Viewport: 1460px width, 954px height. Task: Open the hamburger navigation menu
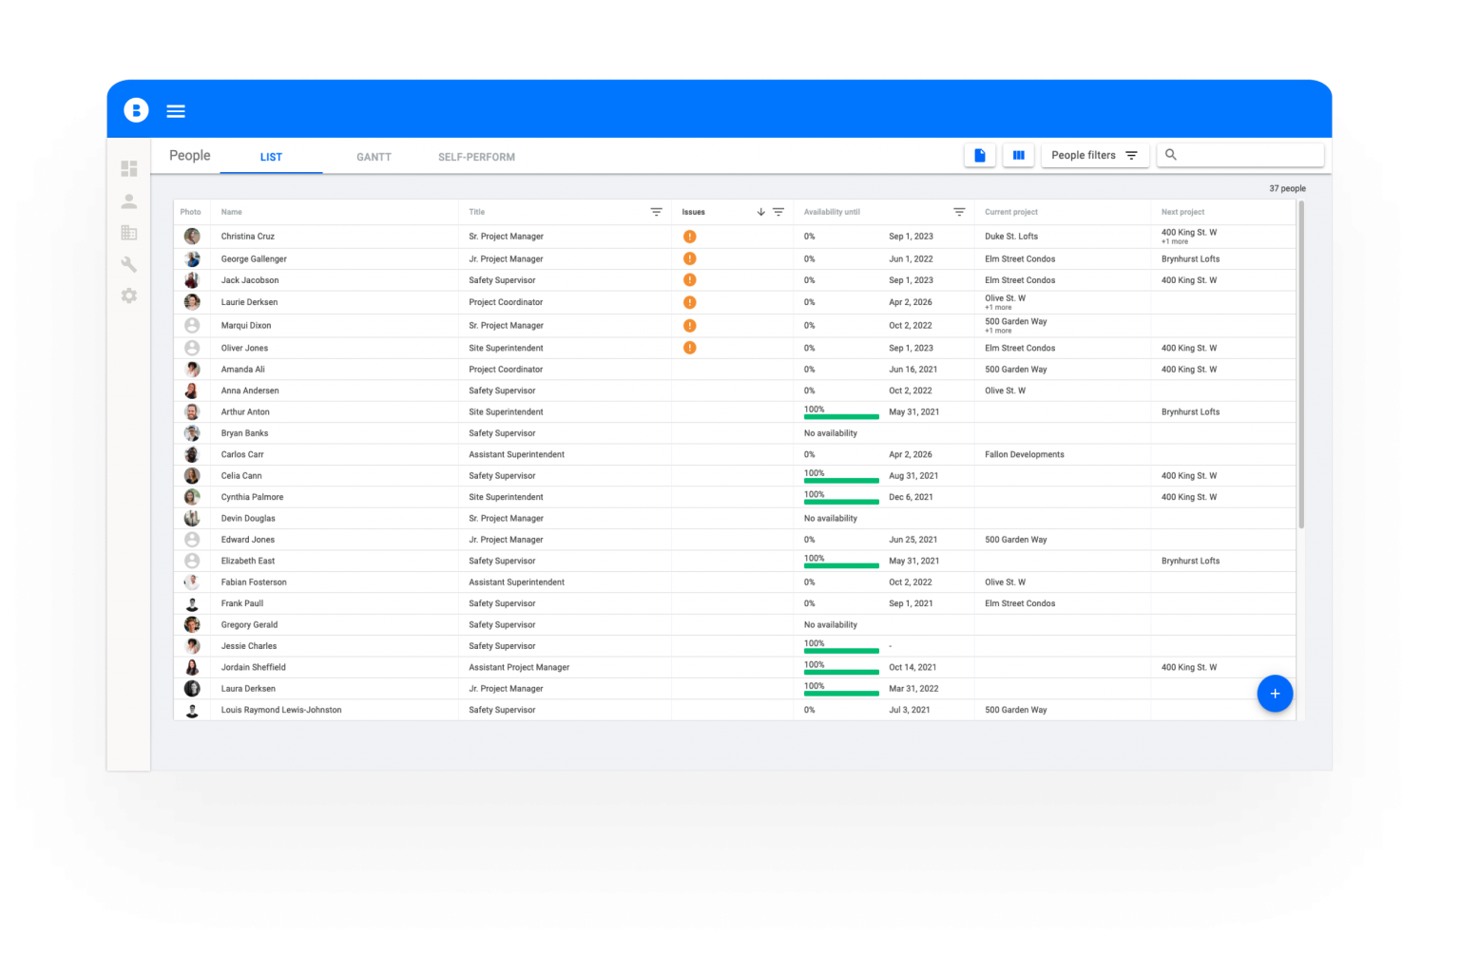[x=175, y=110]
